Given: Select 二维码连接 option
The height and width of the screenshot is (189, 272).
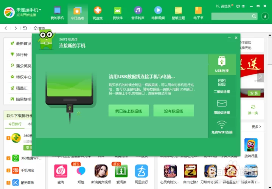Looking at the screenshot, I should tap(222, 86).
